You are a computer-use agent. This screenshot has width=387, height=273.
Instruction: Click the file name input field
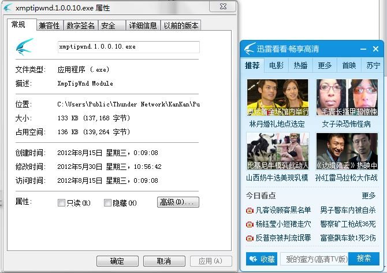(129, 47)
